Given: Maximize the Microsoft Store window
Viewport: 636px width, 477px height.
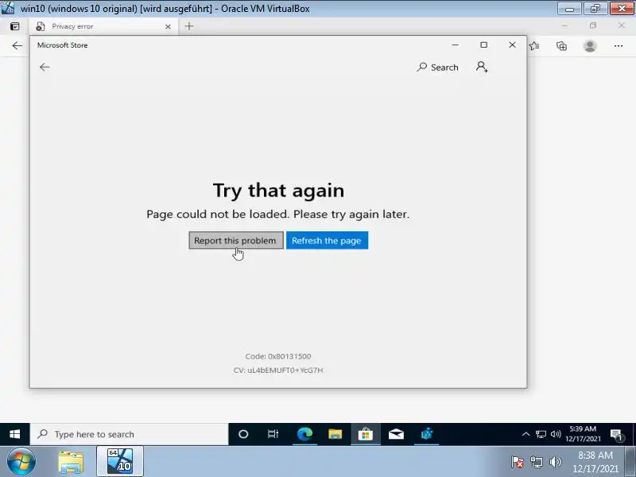Looking at the screenshot, I should [x=483, y=45].
